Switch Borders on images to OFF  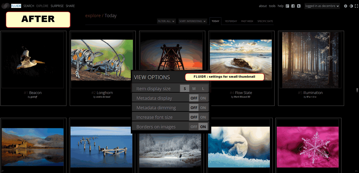[x=194, y=126]
